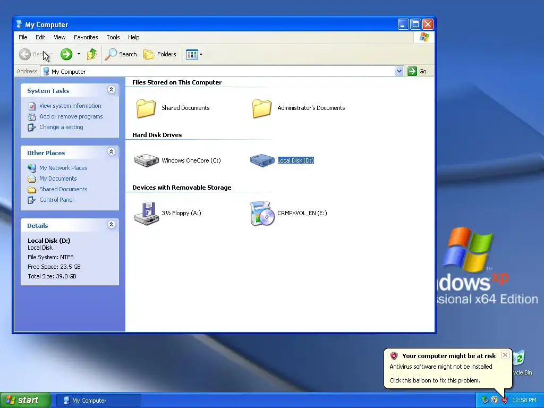
Task: Maximize the My Computer window
Action: [415, 24]
